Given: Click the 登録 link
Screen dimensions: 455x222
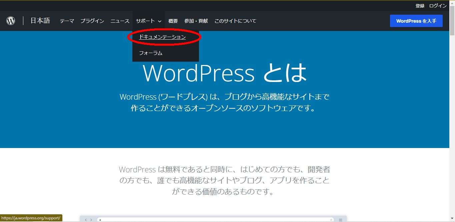Looking at the screenshot, I should click(x=420, y=6).
